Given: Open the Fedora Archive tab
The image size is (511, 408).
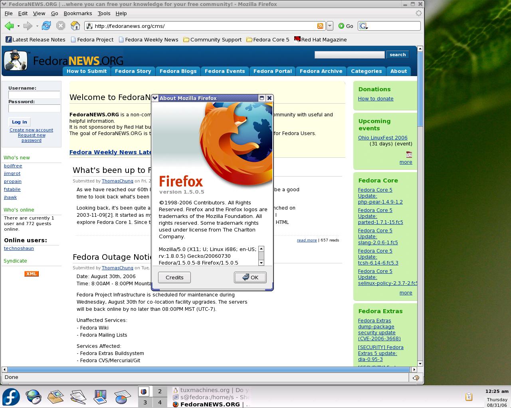Looking at the screenshot, I should (321, 71).
